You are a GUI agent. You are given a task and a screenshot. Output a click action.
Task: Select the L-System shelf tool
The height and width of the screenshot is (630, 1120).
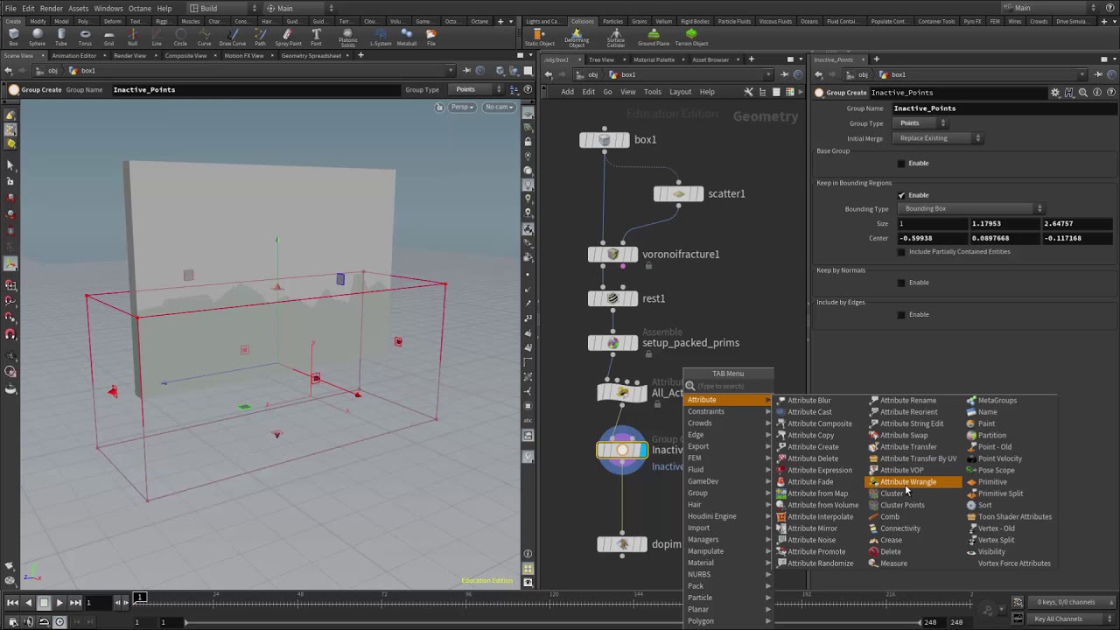tap(381, 37)
